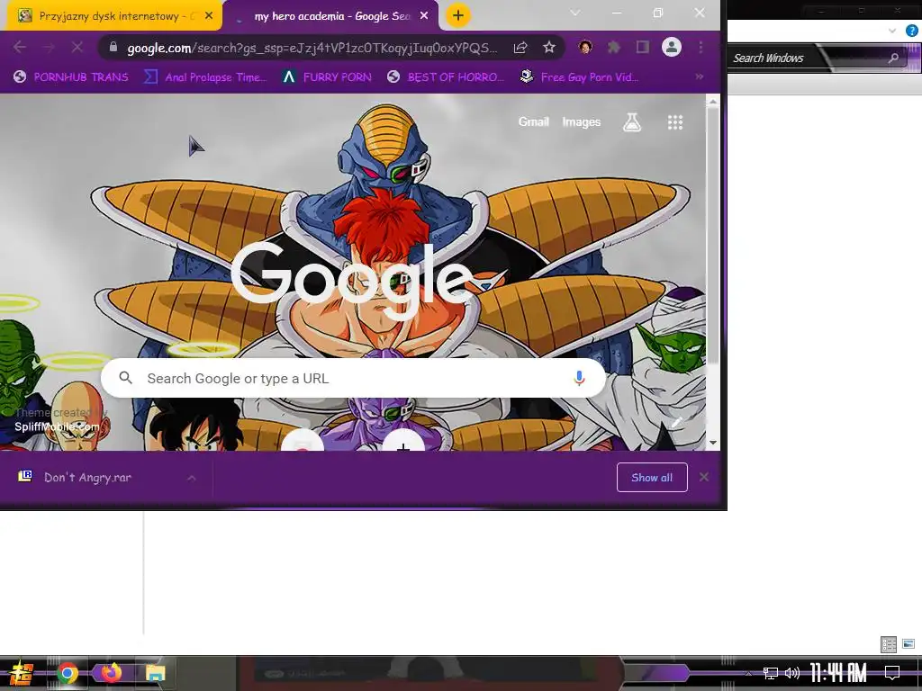View site information lock icon
Image resolution: width=922 pixels, height=691 pixels.
pyautogui.click(x=113, y=47)
